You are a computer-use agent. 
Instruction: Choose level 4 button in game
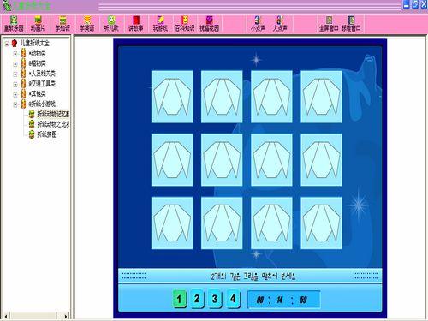tap(233, 299)
